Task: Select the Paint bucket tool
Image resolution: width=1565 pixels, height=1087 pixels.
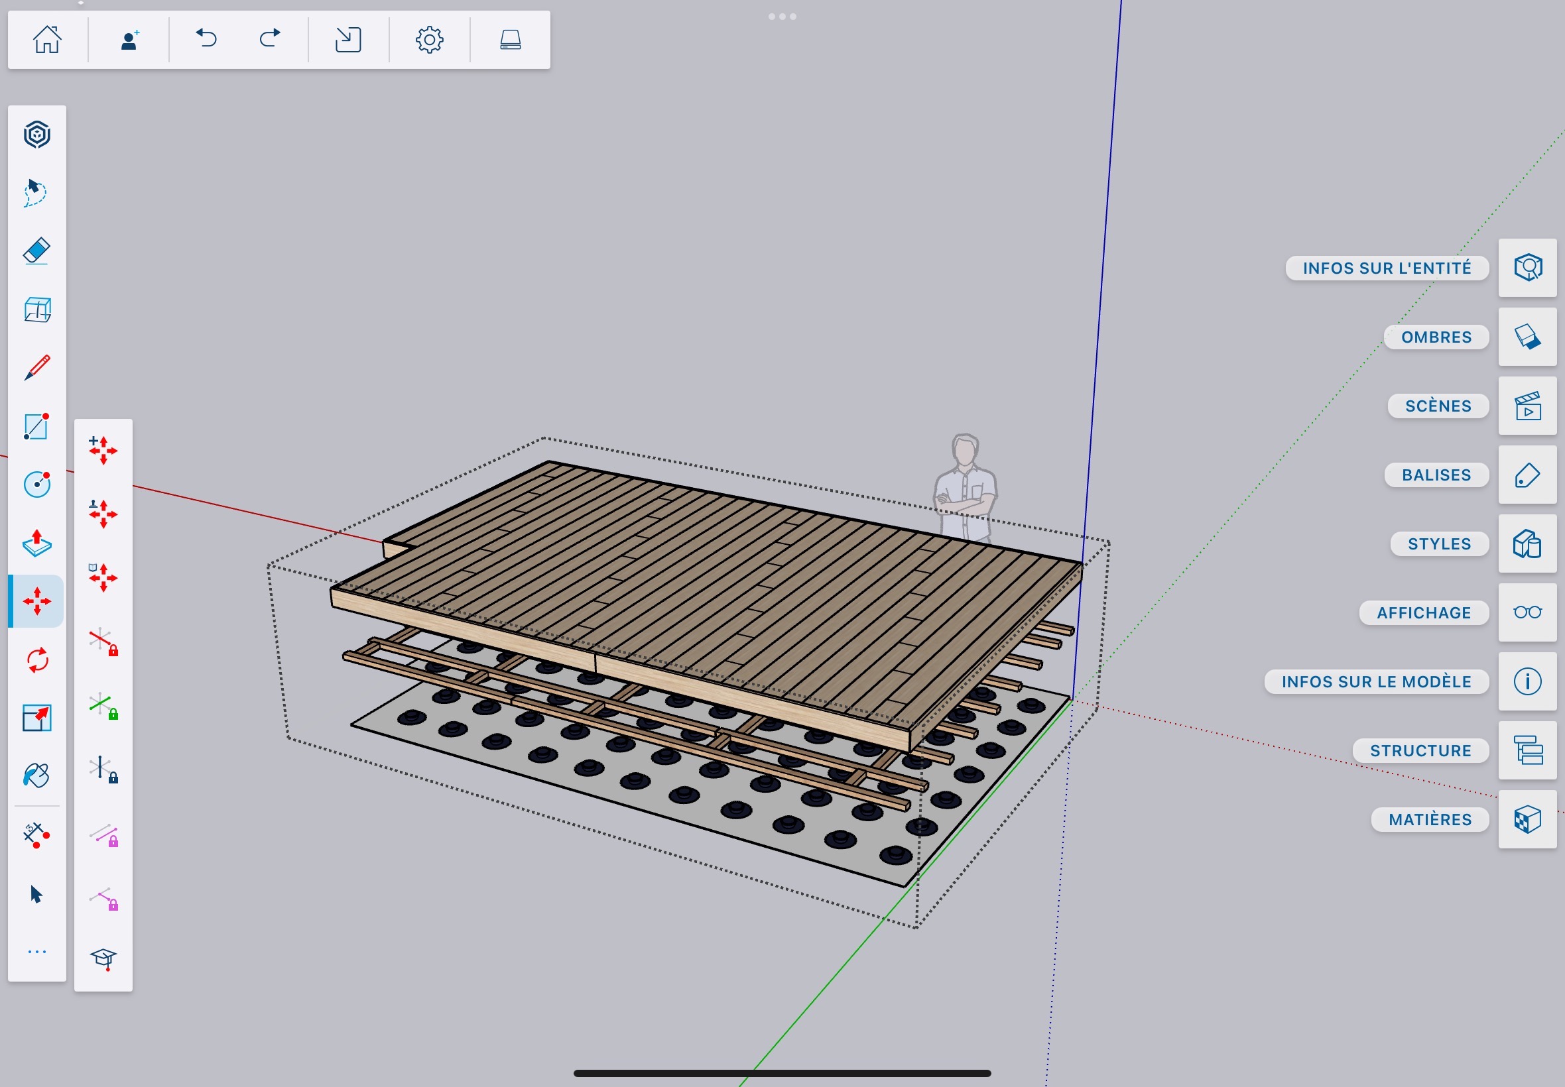Action: 36,775
